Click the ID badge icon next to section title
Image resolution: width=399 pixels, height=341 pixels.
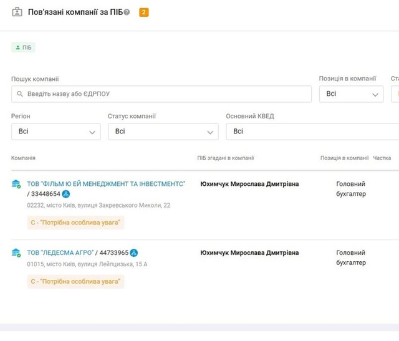pos(17,12)
